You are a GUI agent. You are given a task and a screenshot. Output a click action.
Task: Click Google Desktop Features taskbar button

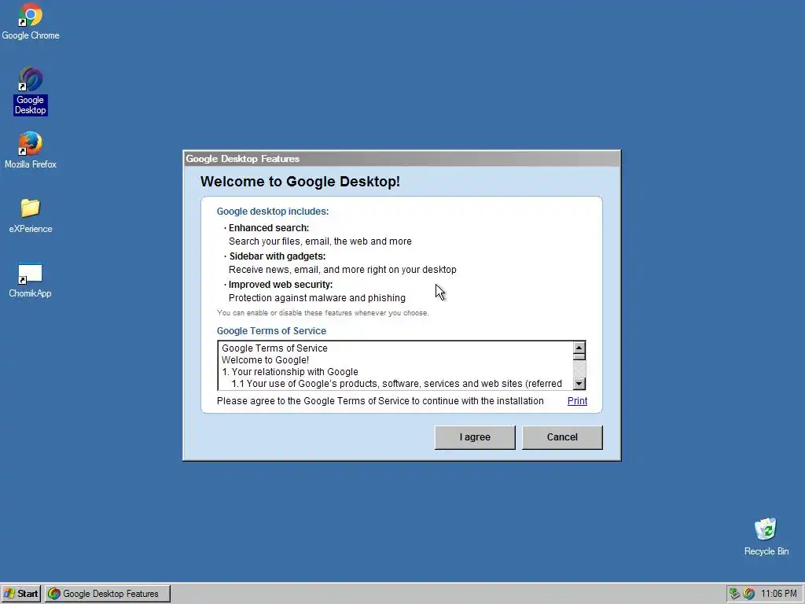107,594
